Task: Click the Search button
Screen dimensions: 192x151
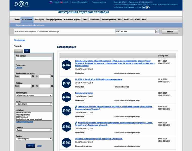Action: [x=170, y=32]
